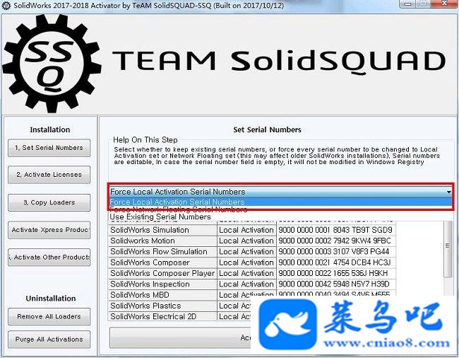459x358 pixels.
Task: Edit the SolidWorks Composer serial number
Action: click(x=336, y=262)
